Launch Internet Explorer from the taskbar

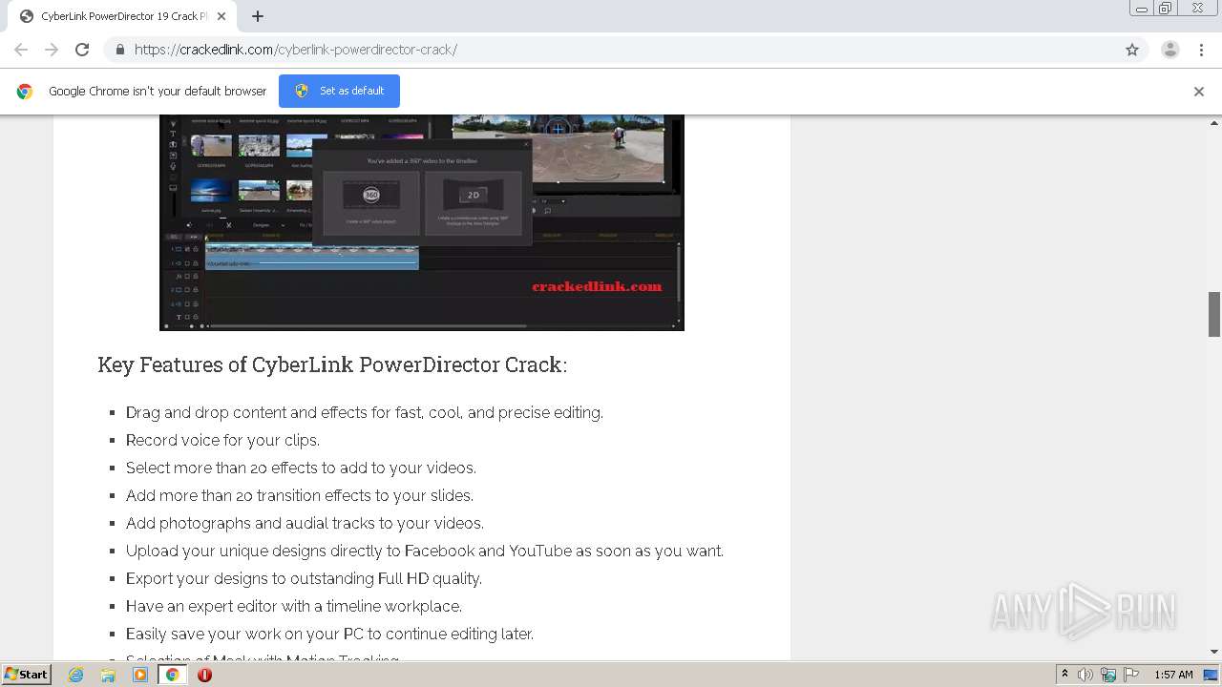[75, 675]
